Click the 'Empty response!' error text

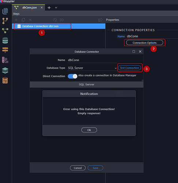click(89, 113)
